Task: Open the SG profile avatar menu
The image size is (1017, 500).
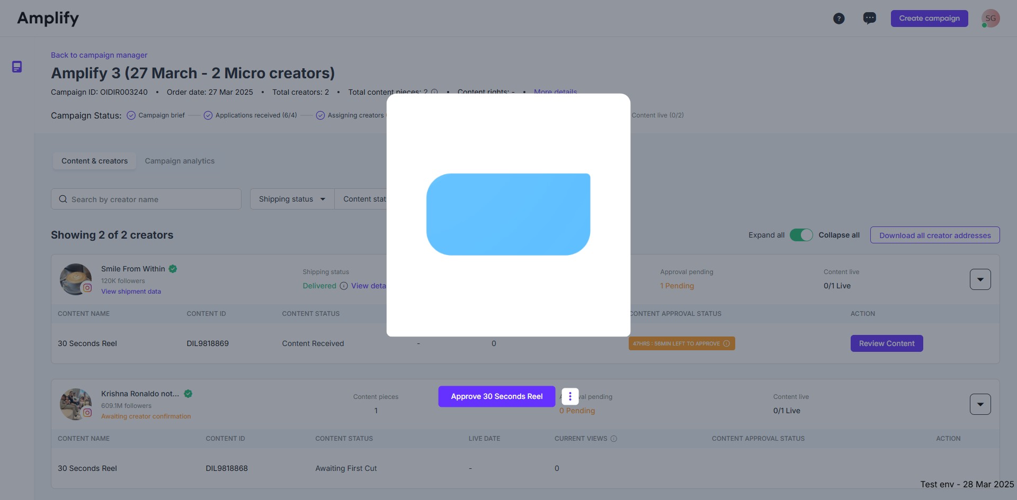Action: (990, 18)
